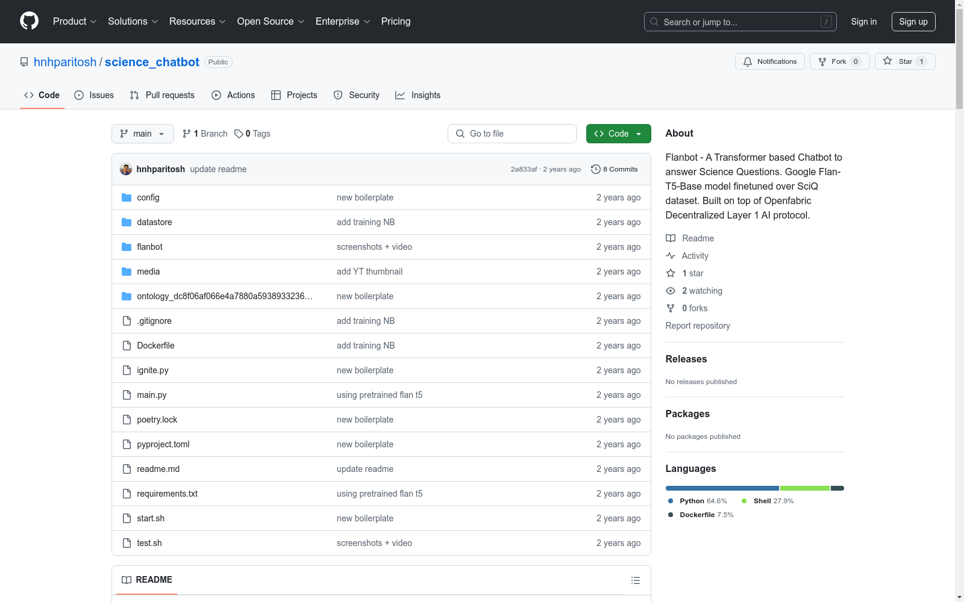Switch to the Insights tab

click(418, 95)
